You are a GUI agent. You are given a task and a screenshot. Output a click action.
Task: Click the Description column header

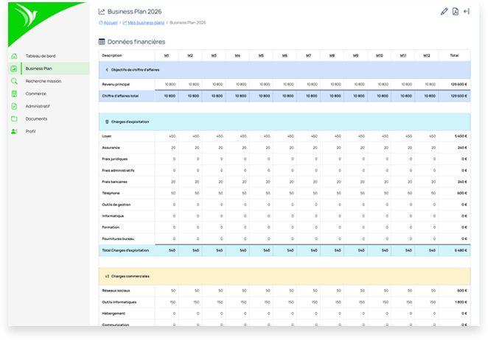pyautogui.click(x=112, y=55)
